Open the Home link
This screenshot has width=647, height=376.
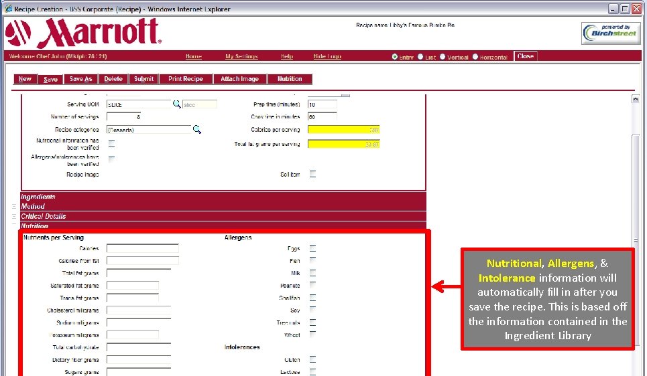[x=194, y=56]
